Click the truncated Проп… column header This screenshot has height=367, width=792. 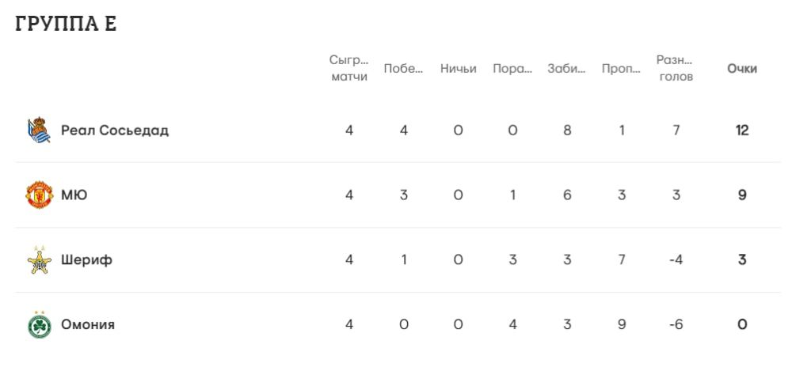pos(622,69)
